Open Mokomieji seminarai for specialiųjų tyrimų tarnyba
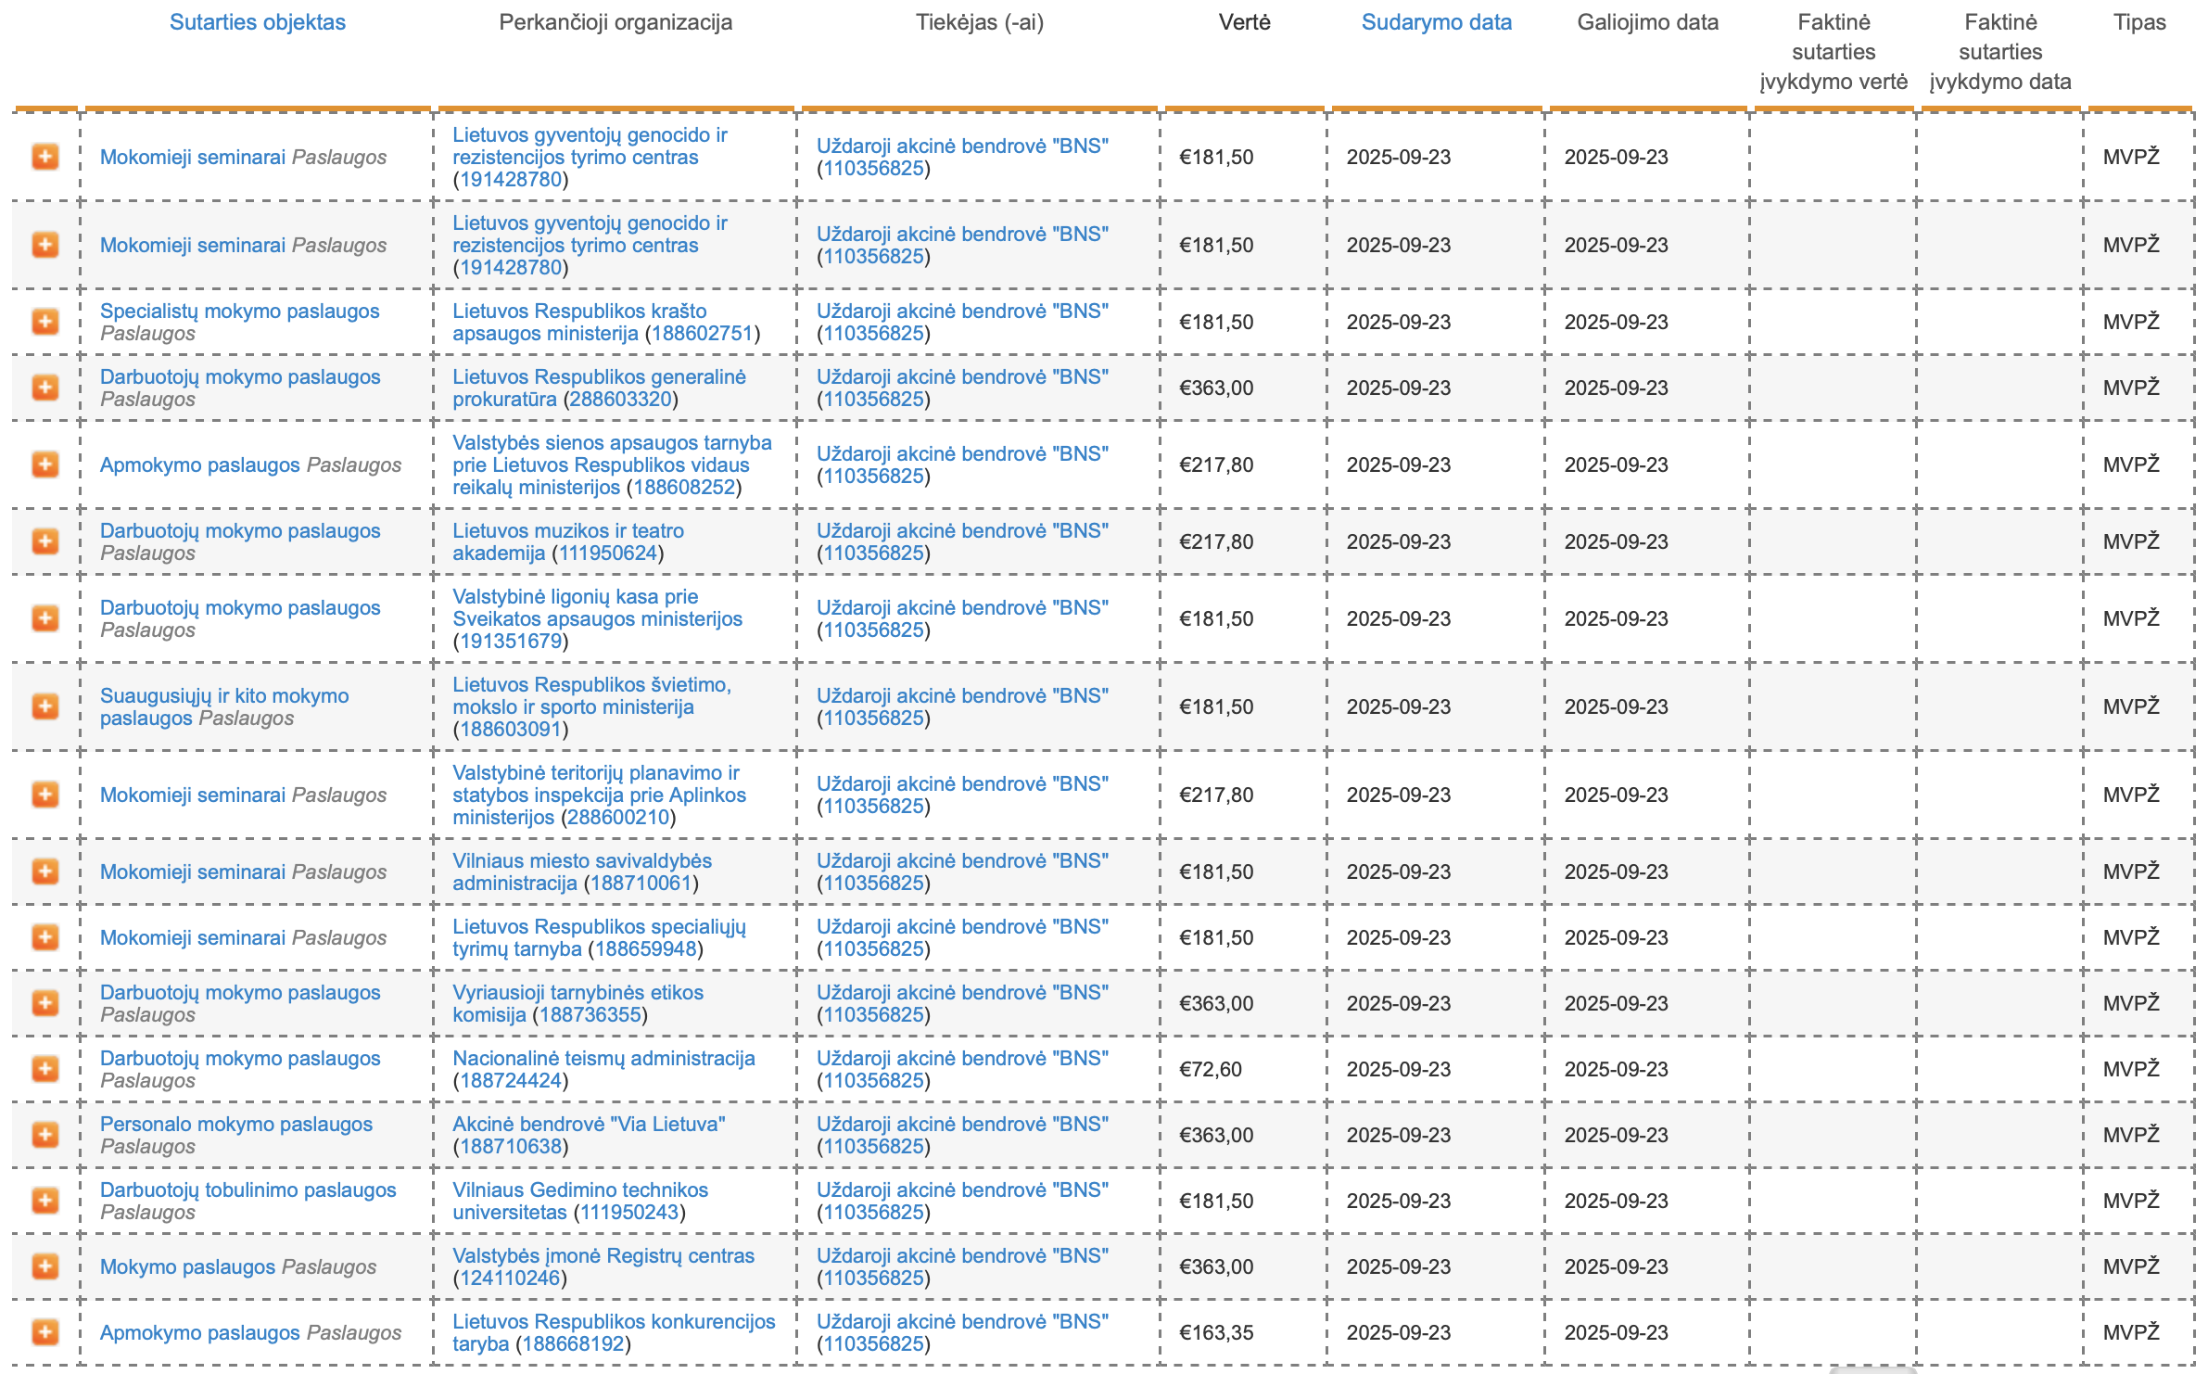Image resolution: width=2208 pixels, height=1374 pixels. click(193, 937)
